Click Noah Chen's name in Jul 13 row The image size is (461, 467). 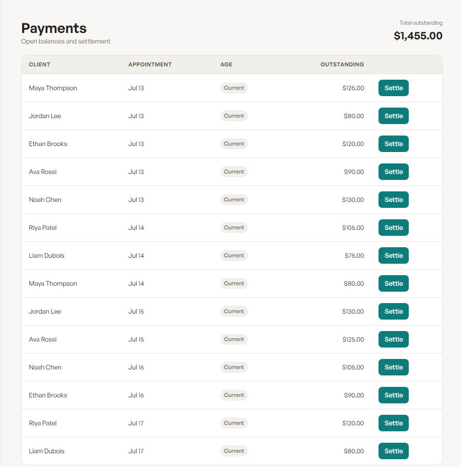tap(45, 200)
